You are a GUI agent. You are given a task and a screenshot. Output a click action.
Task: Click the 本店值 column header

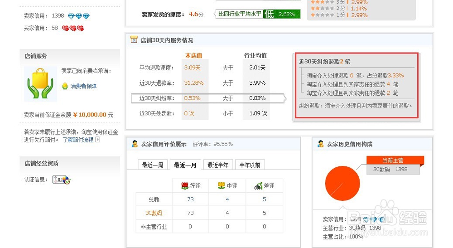(193, 55)
